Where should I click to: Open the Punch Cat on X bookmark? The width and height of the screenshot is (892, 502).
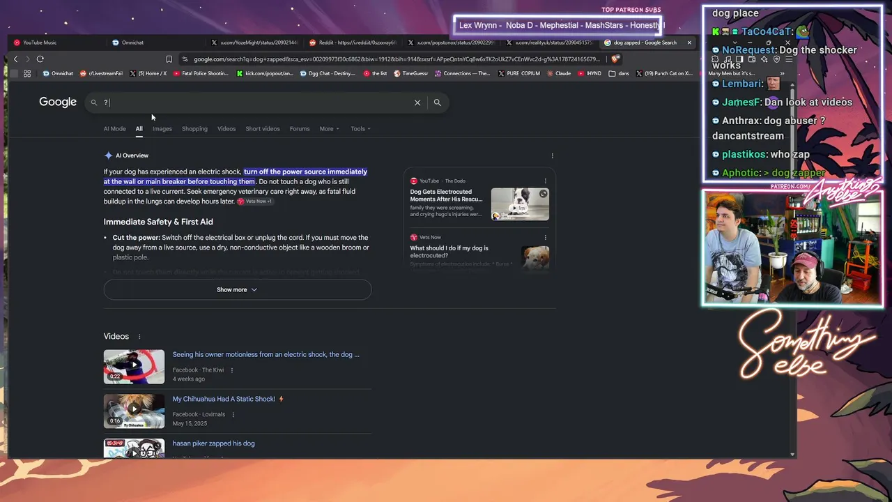pos(664,73)
